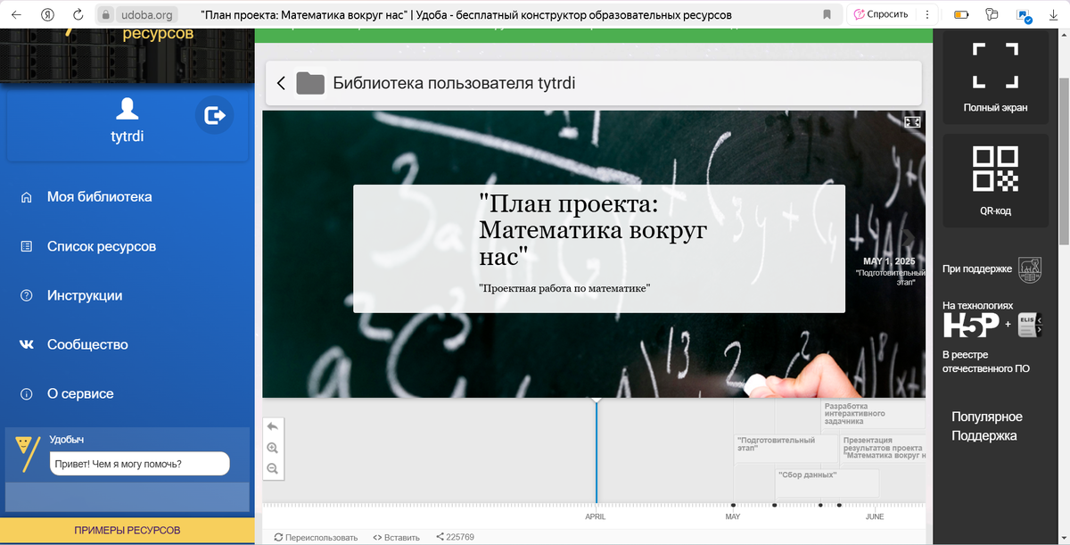Select Разработка интерактивного задачника event
This screenshot has width=1070, height=545.
click(873, 416)
